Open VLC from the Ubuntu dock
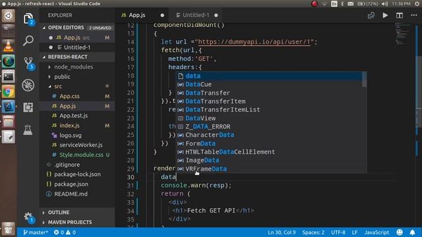Viewport: 422px width, 237px height. (9, 46)
